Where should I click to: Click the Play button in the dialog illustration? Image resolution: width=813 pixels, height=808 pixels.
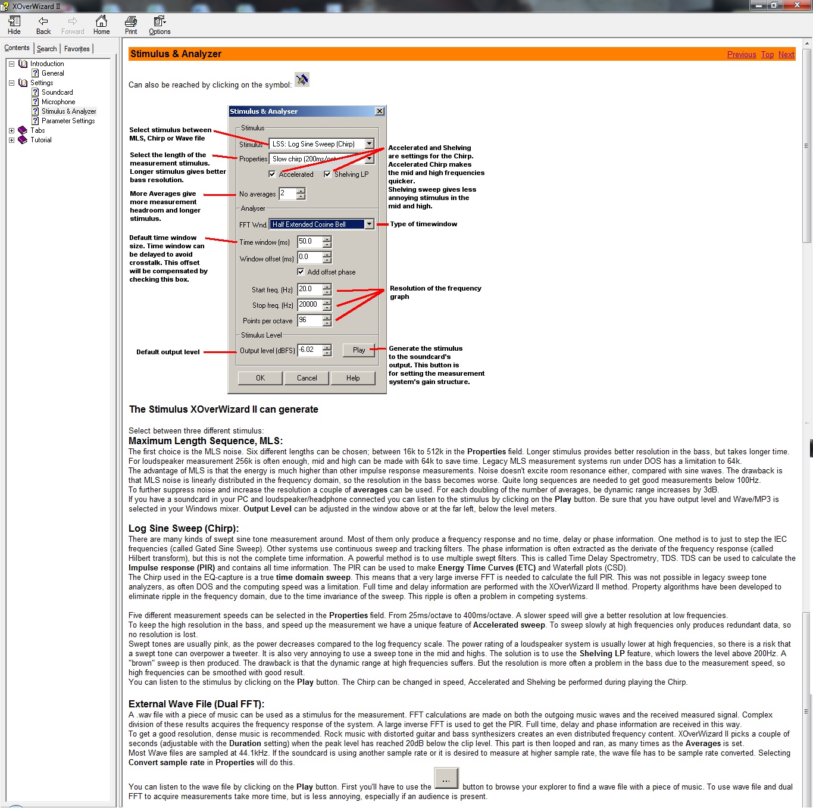(359, 350)
